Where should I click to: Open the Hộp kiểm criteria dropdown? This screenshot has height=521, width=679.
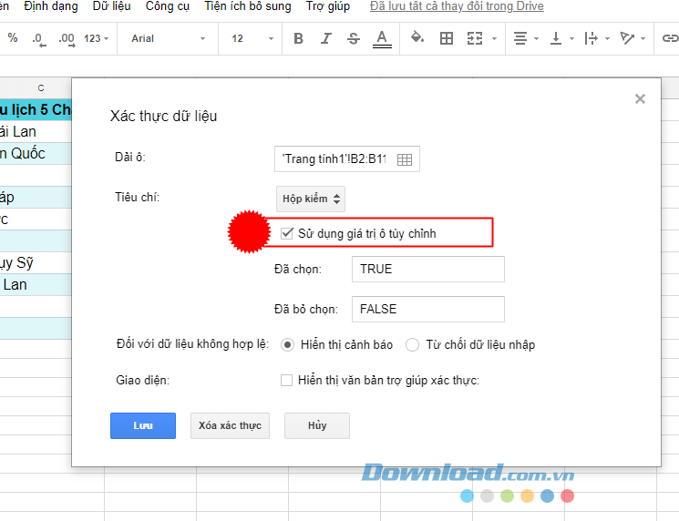(x=311, y=199)
